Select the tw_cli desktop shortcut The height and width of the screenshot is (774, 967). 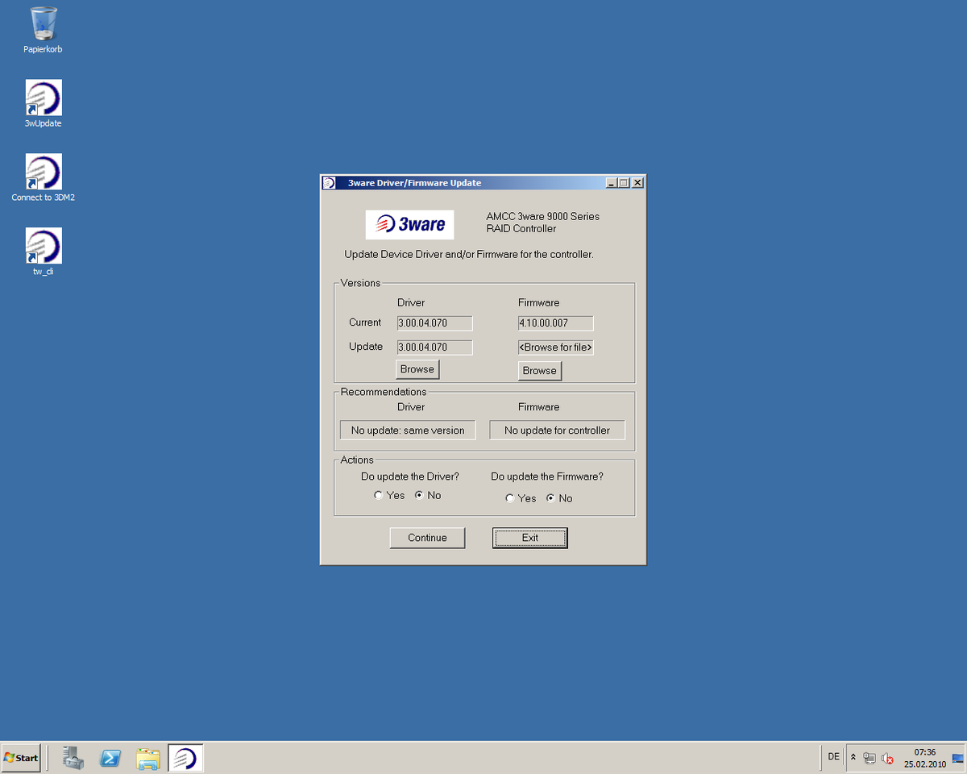tap(44, 252)
